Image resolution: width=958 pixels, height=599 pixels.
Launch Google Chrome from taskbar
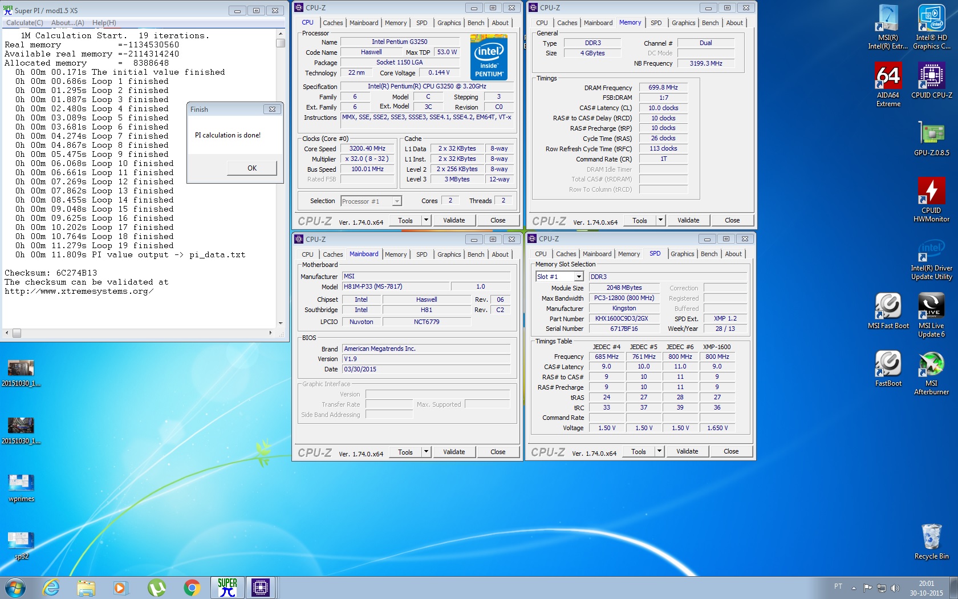[192, 588]
